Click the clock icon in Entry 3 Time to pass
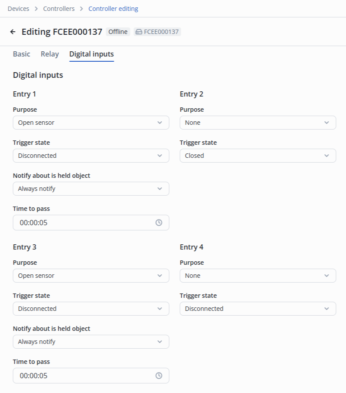 159,376
